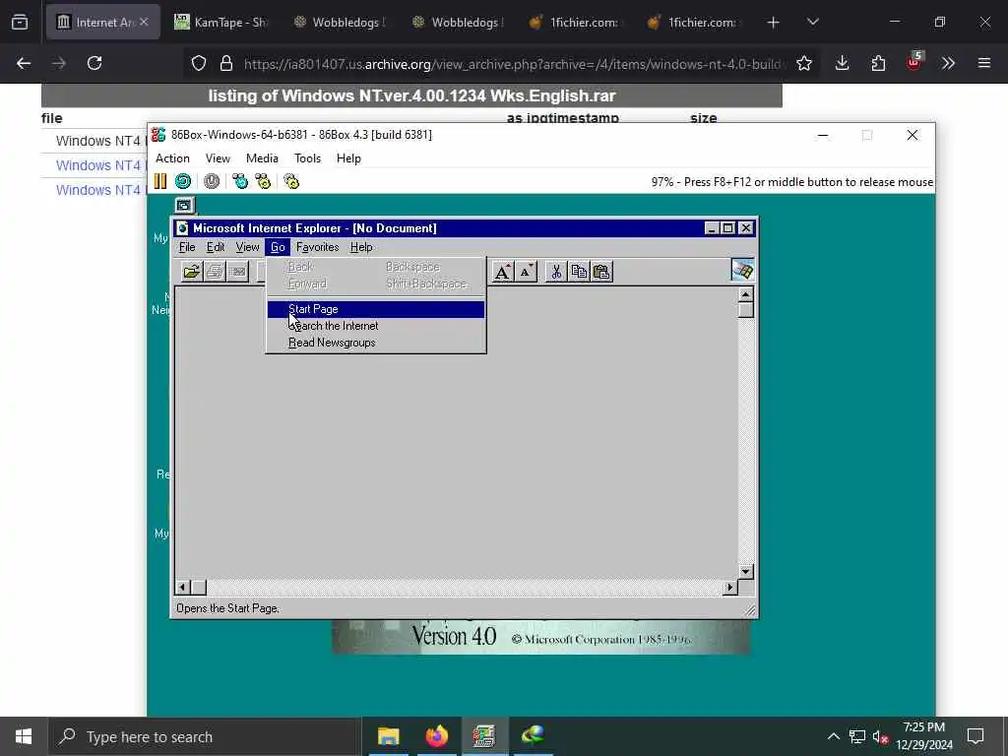The height and width of the screenshot is (756, 1008).
Task: Open 86Box settings gear icon
Action: pos(291,182)
